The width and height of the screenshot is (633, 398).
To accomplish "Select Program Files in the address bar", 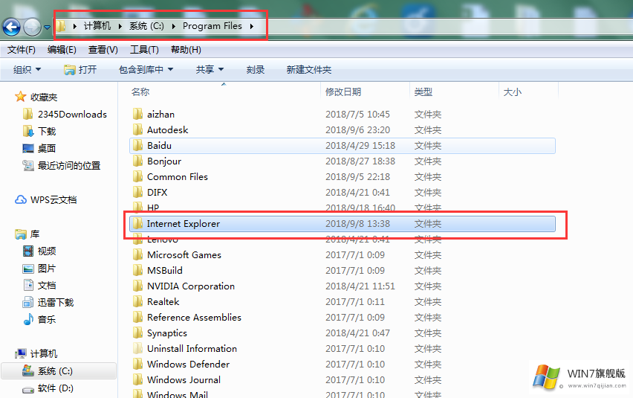I will (212, 26).
